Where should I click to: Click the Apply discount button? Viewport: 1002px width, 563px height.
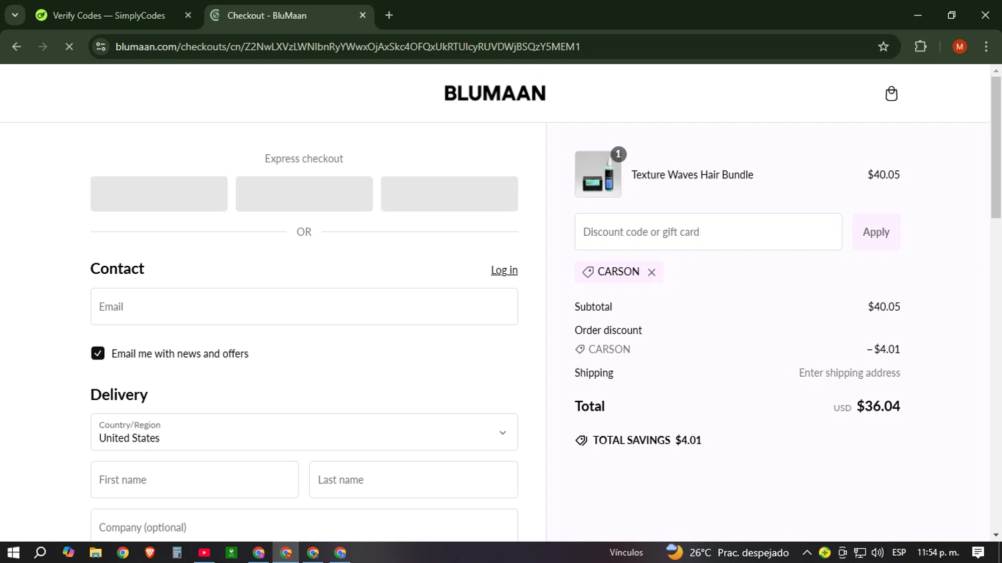pyautogui.click(x=876, y=232)
